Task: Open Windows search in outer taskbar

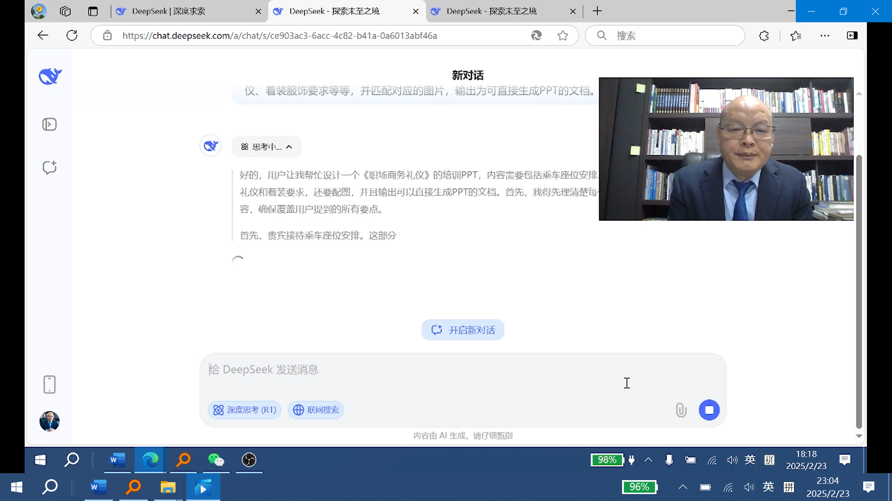Action: (x=50, y=488)
